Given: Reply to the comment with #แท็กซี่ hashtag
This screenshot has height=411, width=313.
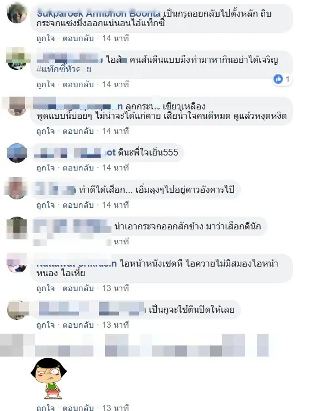Looking at the screenshot, I should pyautogui.click(x=78, y=84).
